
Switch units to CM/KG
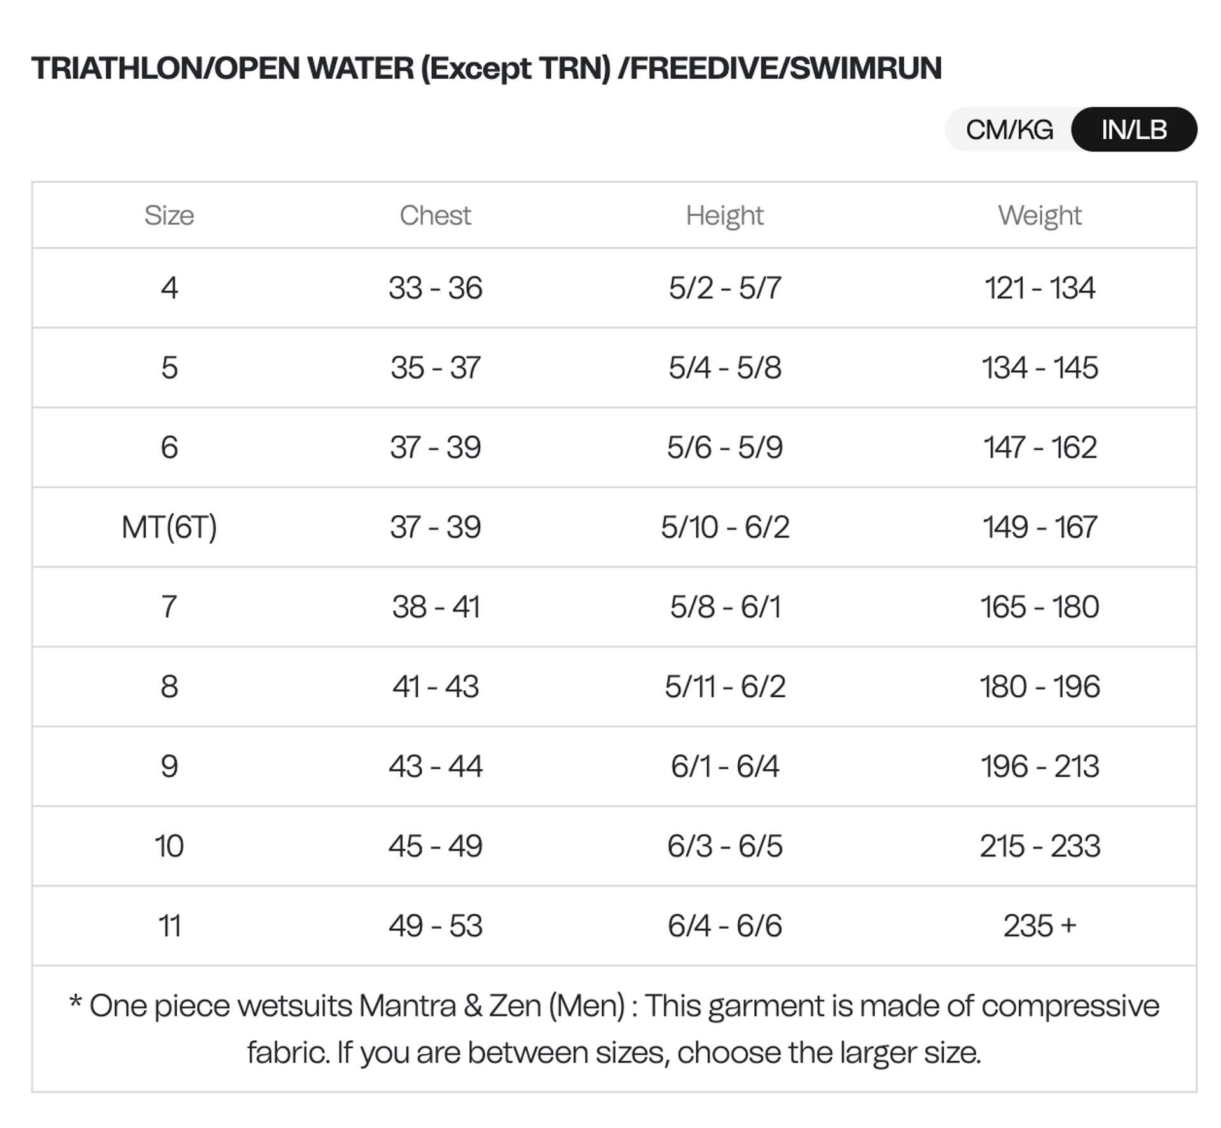[x=1009, y=130]
